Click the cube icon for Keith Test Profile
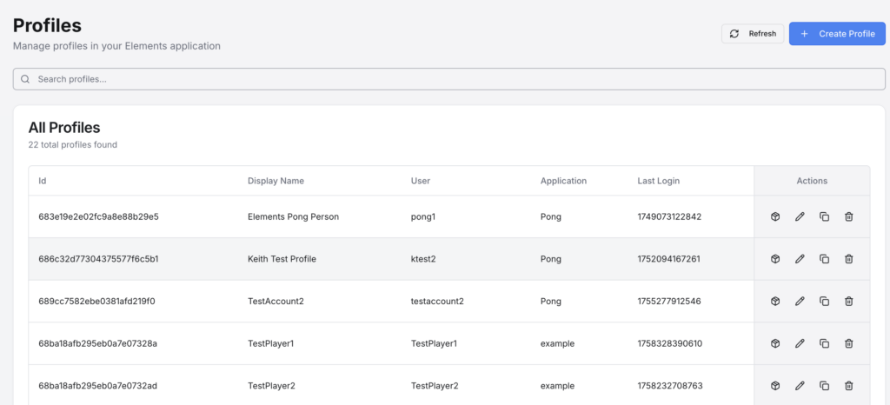The image size is (890, 405). [x=775, y=259]
